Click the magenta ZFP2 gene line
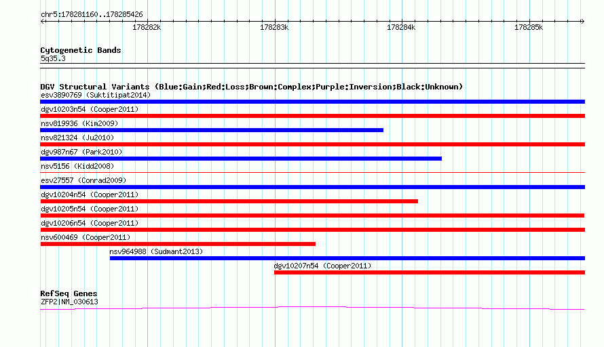The height and width of the screenshot is (347, 604). (312, 308)
